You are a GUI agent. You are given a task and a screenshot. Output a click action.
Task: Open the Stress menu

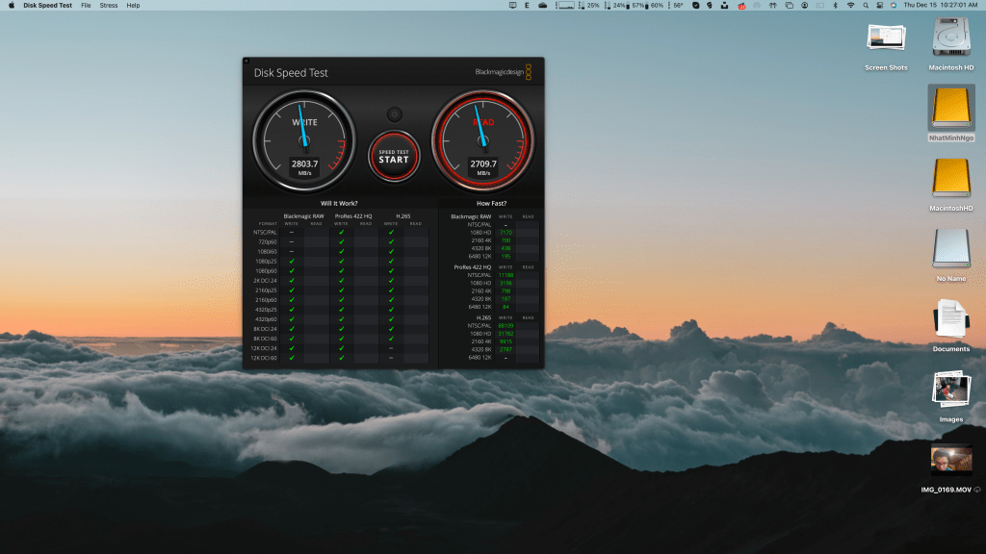[109, 6]
